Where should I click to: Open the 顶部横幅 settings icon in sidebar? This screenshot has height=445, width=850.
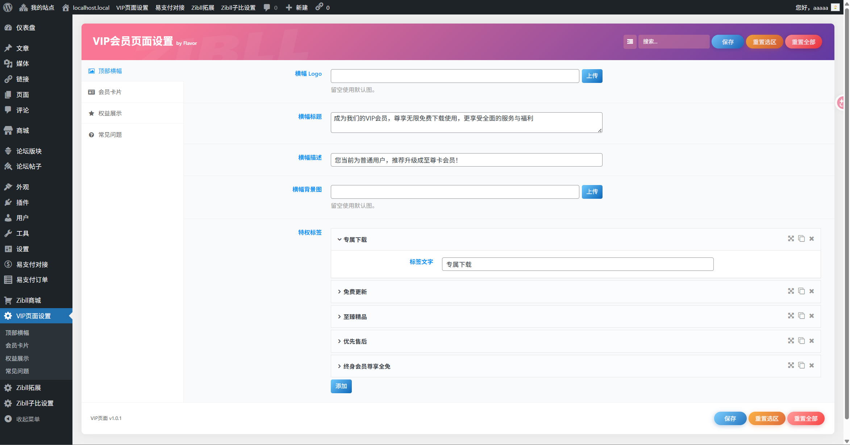pos(92,71)
